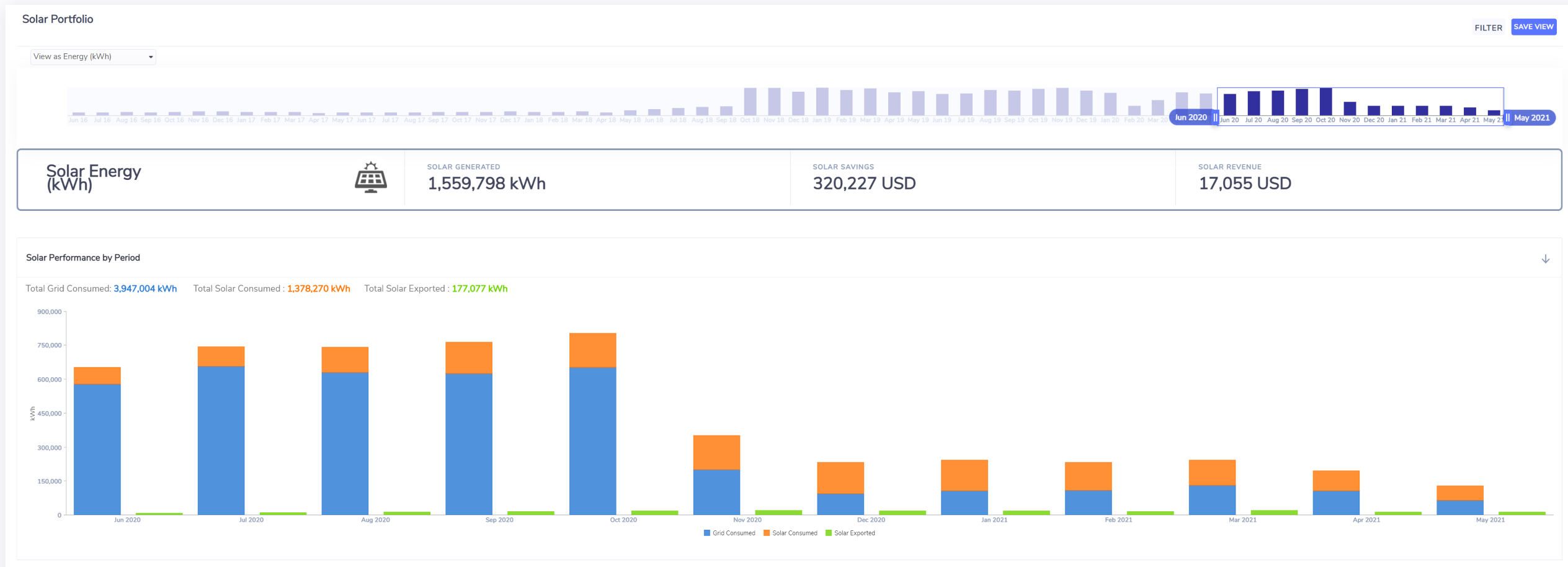Viewport: 1568px width, 567px height.
Task: Click the orange Solar Consumed segment for Aug 2020
Action: click(345, 360)
